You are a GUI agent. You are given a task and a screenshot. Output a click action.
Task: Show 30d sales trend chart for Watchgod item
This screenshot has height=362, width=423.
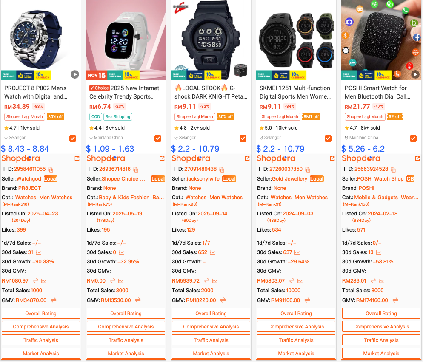(x=38, y=253)
